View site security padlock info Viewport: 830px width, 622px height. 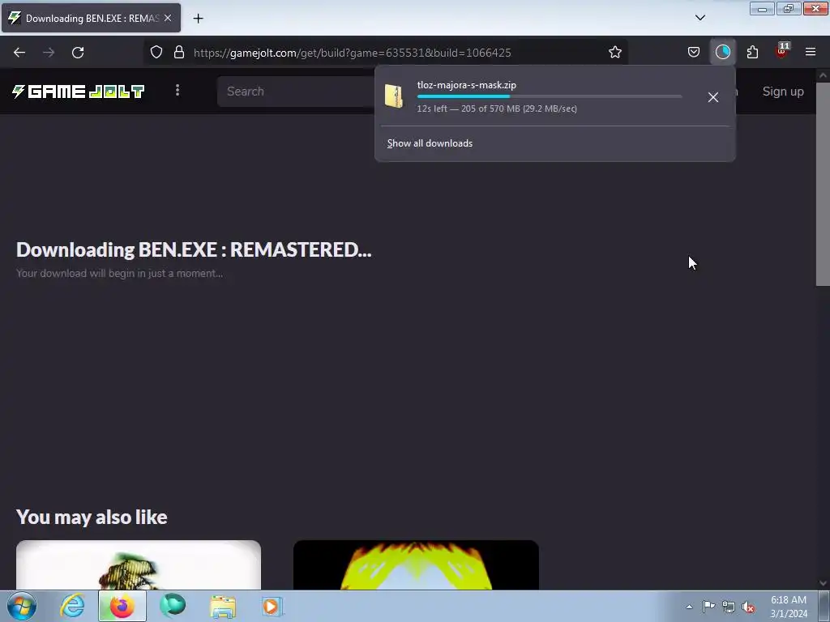pyautogui.click(x=179, y=53)
